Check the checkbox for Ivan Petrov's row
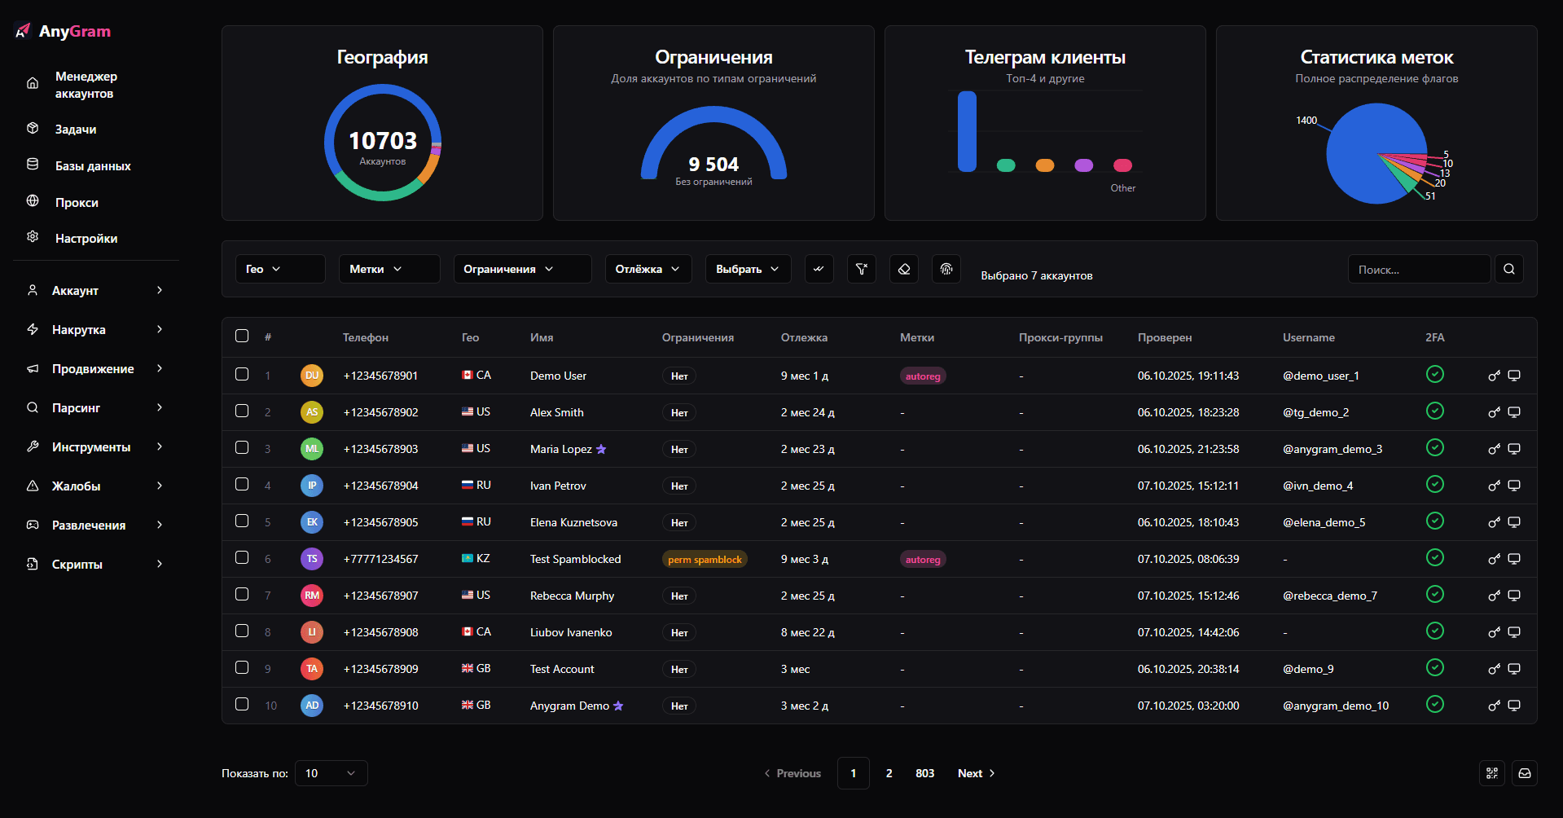The height and width of the screenshot is (818, 1563). (x=241, y=485)
